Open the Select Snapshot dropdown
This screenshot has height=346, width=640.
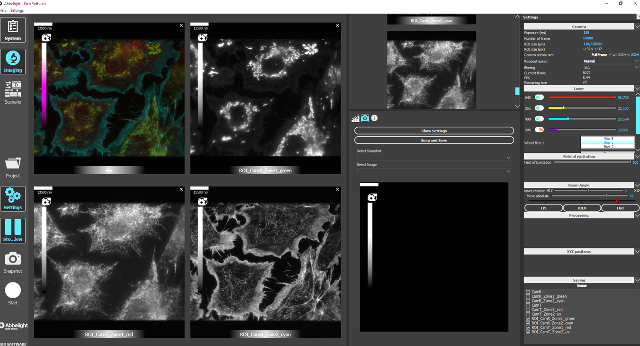coord(433,158)
